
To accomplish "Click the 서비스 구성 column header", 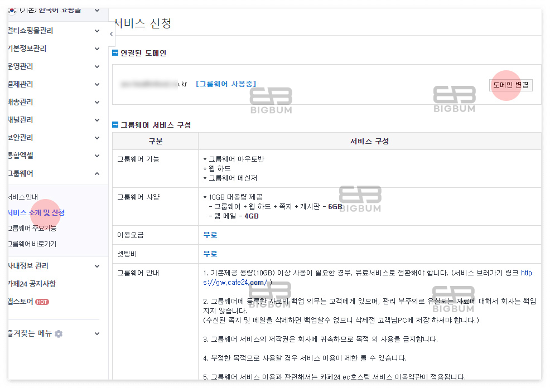I will pos(369,141).
